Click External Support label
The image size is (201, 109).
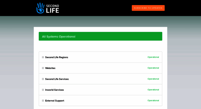[55, 101]
